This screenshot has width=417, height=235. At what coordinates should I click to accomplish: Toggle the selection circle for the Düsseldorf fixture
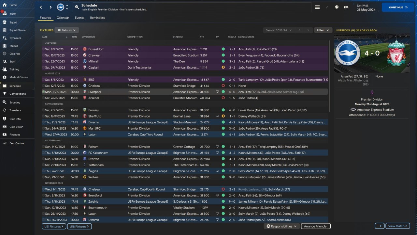click(x=43, y=49)
